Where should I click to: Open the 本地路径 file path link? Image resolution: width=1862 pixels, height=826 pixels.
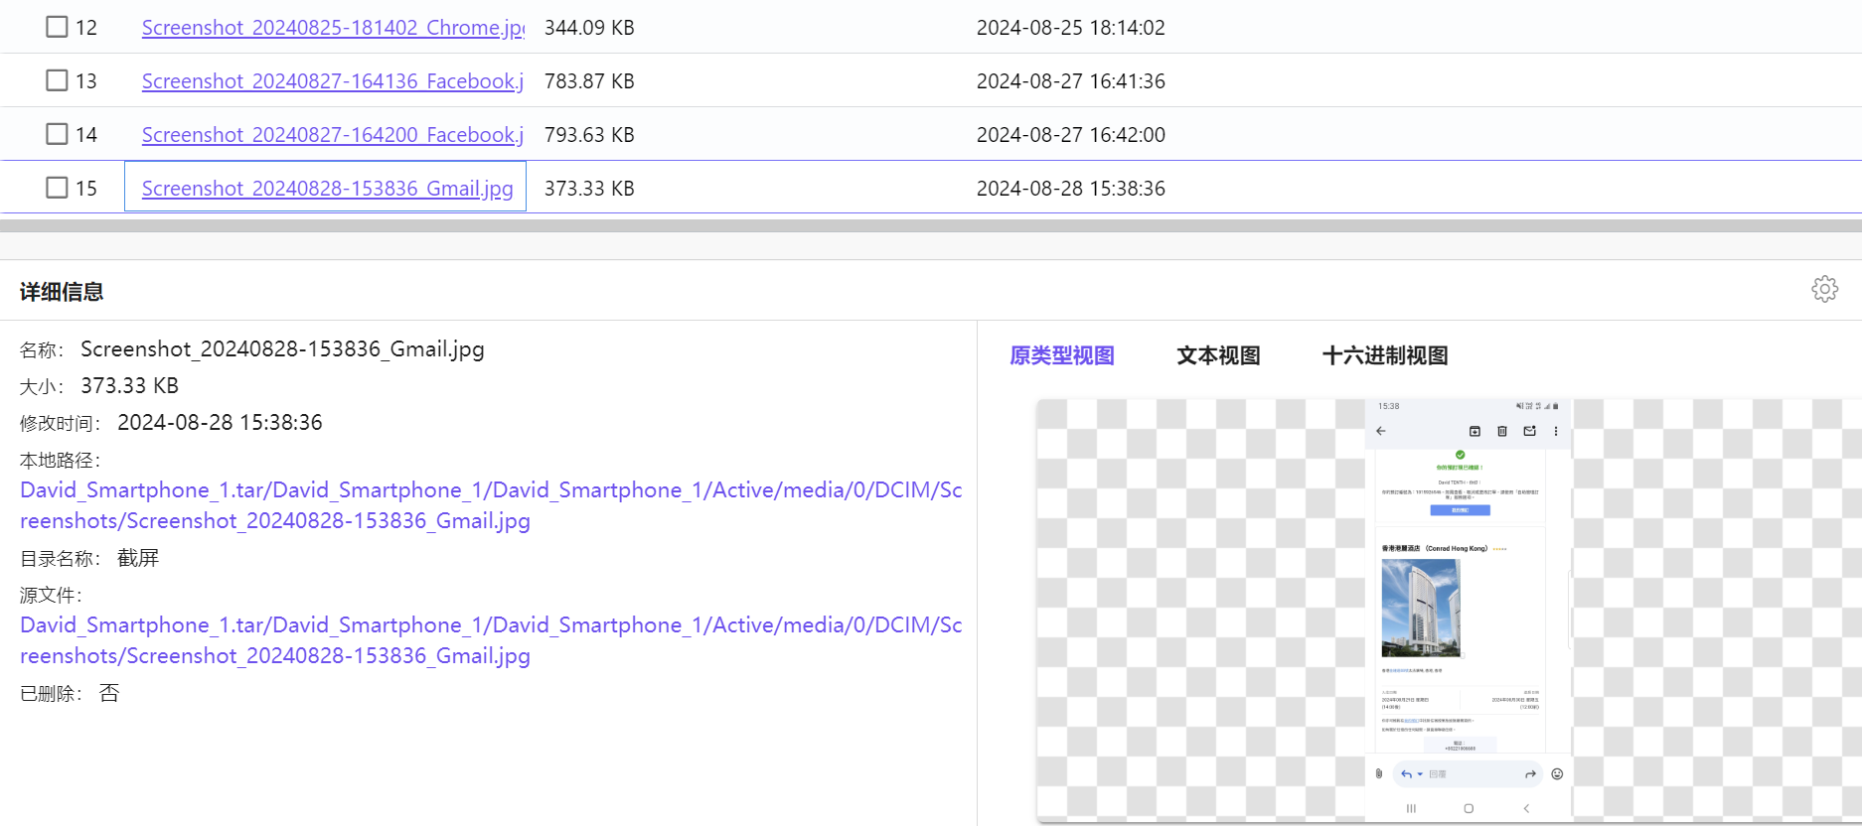pyautogui.click(x=491, y=505)
